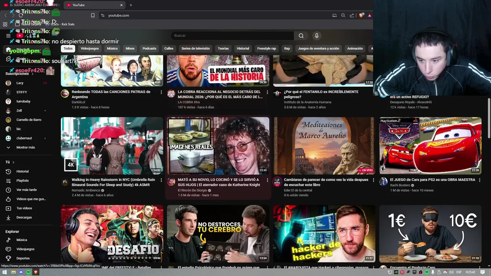
Task: Open File Explorer from the taskbar
Action: pos(13,272)
